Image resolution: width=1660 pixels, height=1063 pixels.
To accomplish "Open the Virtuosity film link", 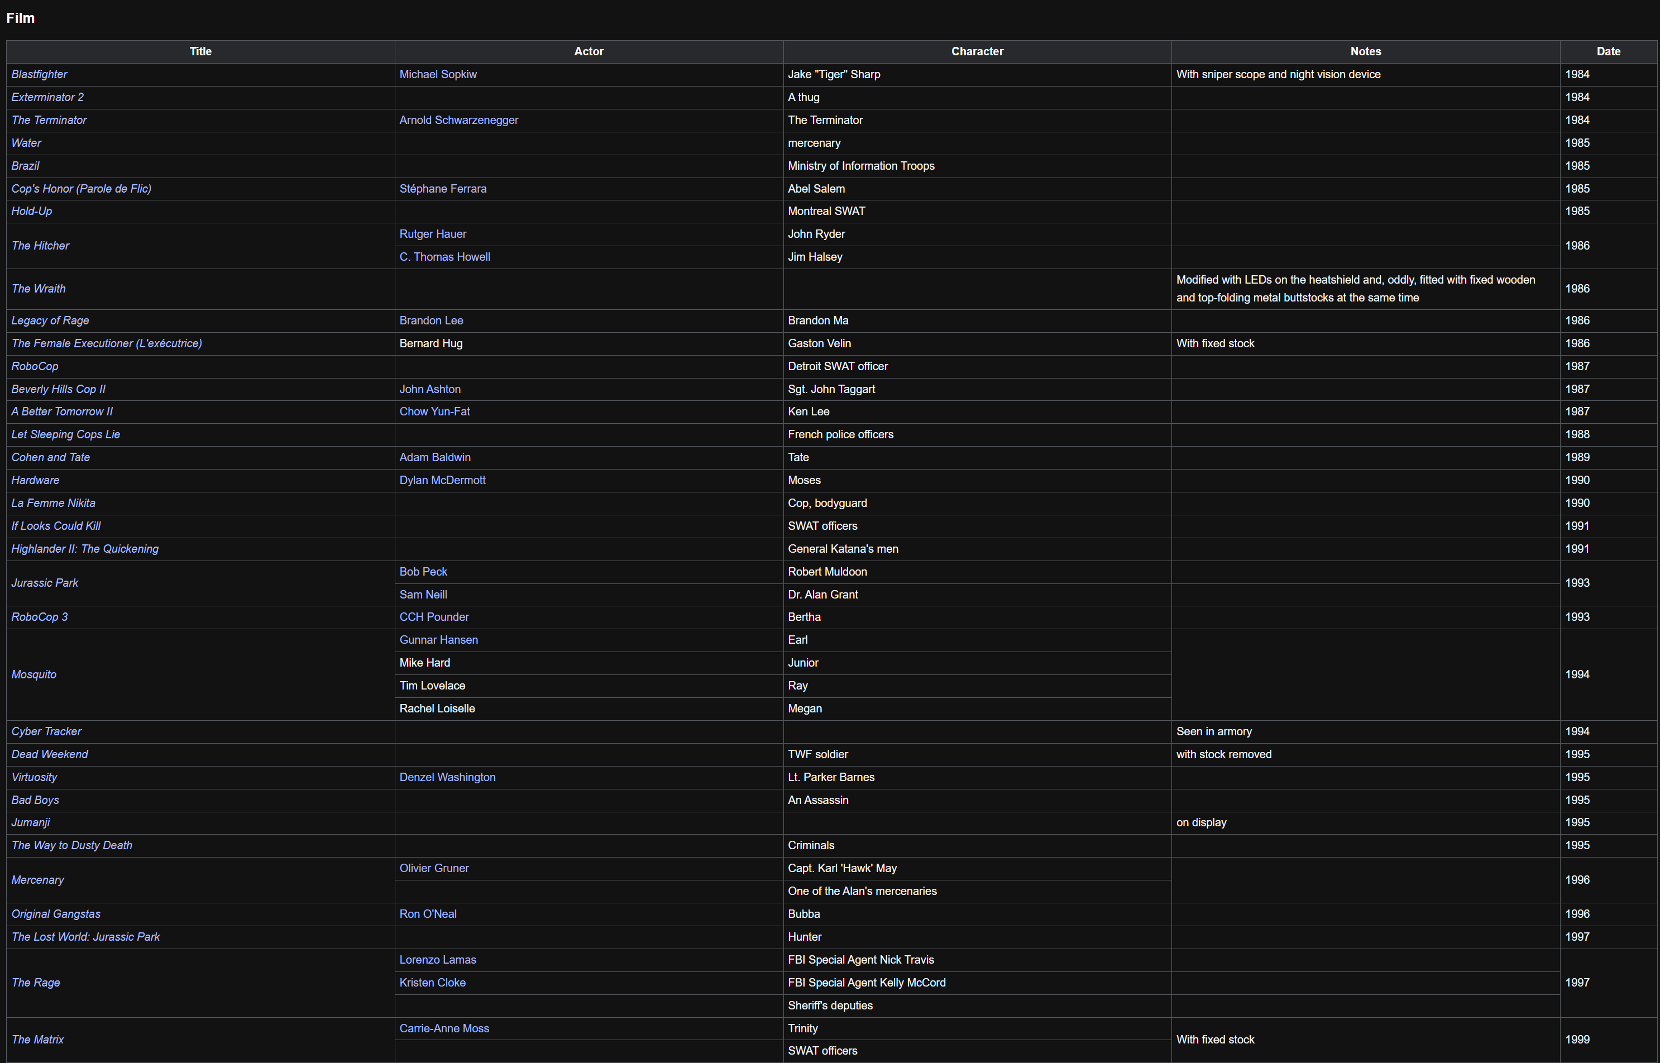I will pyautogui.click(x=35, y=777).
